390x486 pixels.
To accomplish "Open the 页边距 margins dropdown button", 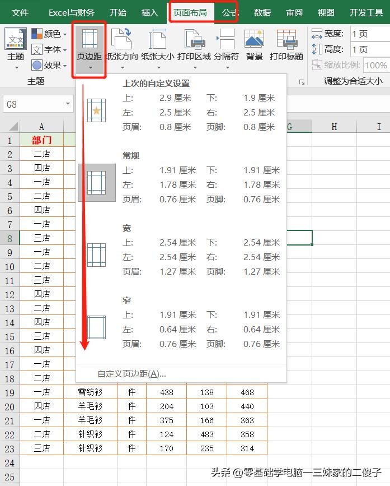I will click(89, 49).
